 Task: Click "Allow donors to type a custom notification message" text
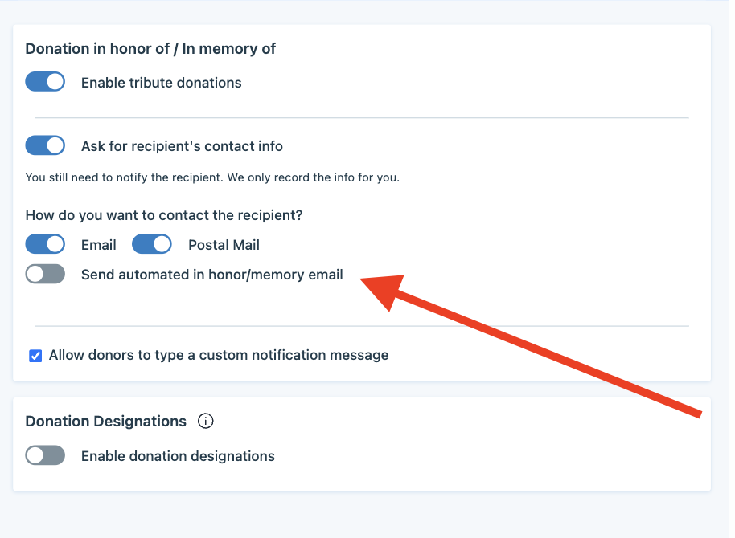(219, 356)
